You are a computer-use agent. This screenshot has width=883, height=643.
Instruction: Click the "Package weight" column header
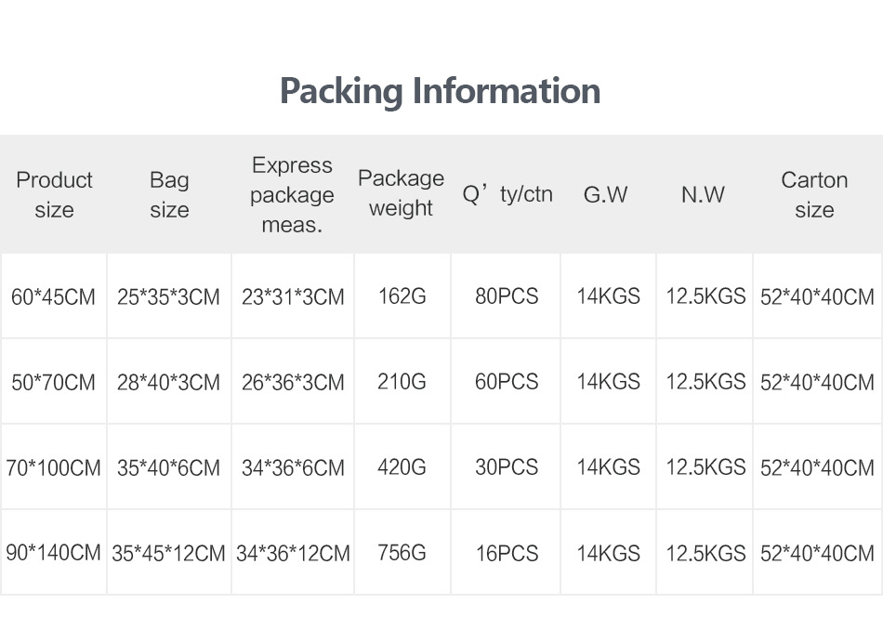(x=401, y=193)
